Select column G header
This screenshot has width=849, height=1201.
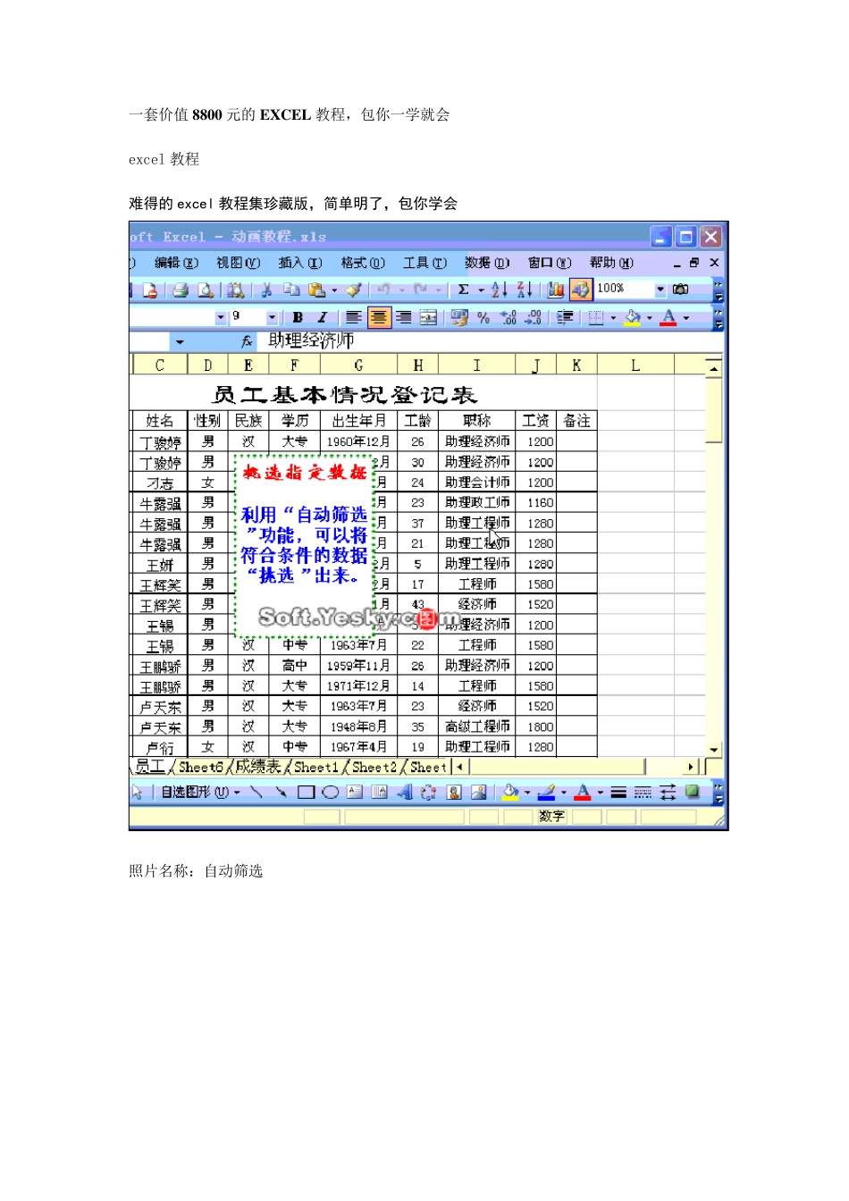pyautogui.click(x=358, y=365)
